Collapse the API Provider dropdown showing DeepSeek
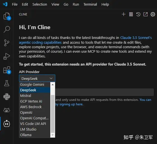The height and width of the screenshot is (144, 157). (x=37, y=78)
